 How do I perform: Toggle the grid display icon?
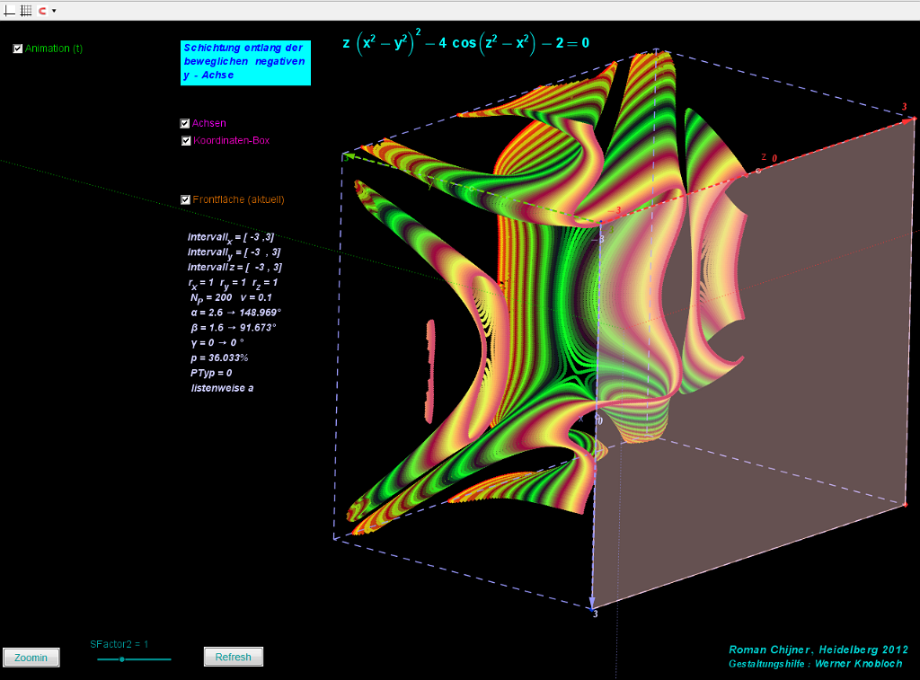pyautogui.click(x=25, y=11)
